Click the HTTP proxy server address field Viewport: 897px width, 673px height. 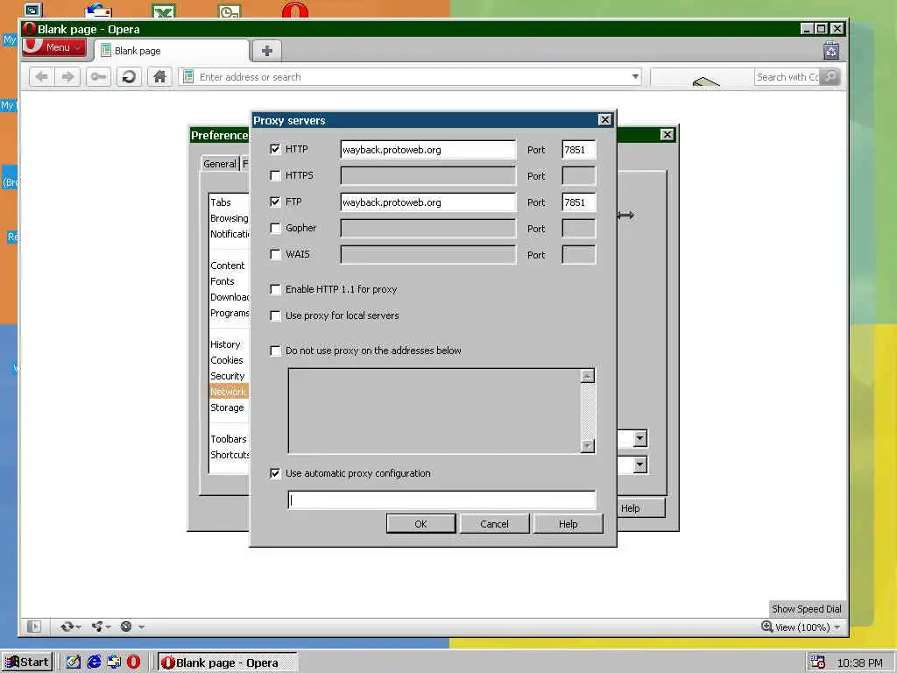(427, 149)
